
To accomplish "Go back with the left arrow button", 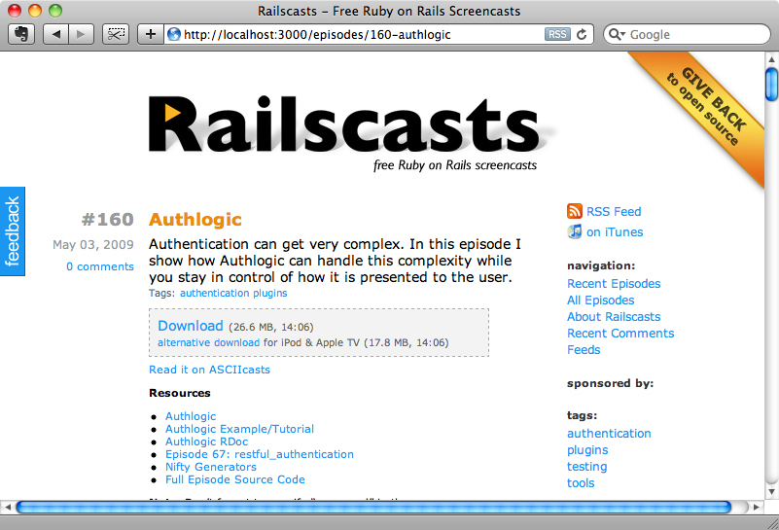I will (55, 34).
